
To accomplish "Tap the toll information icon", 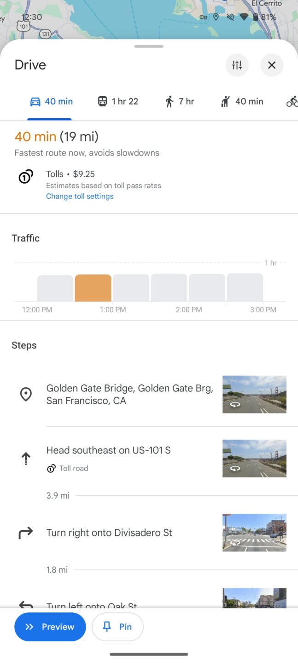I will point(25,176).
